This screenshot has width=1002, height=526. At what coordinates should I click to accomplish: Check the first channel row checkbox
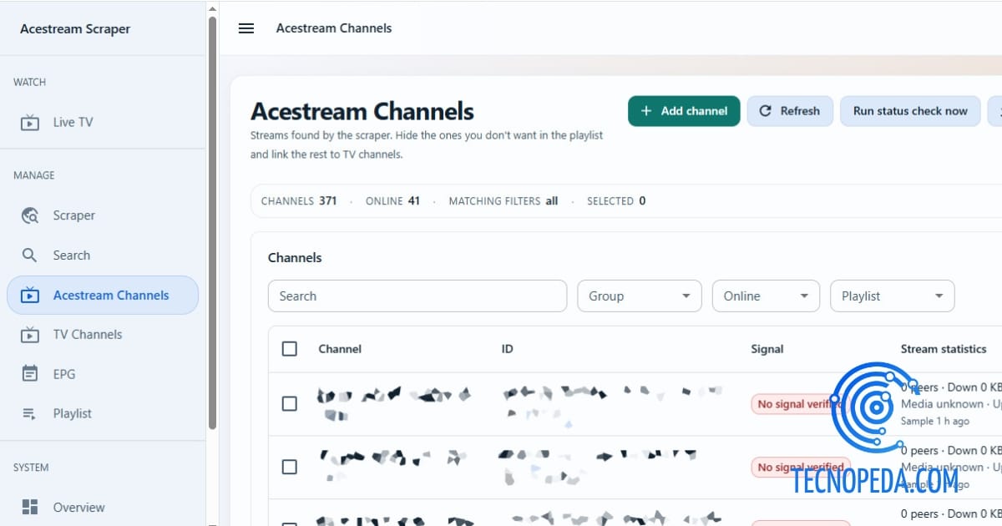290,404
